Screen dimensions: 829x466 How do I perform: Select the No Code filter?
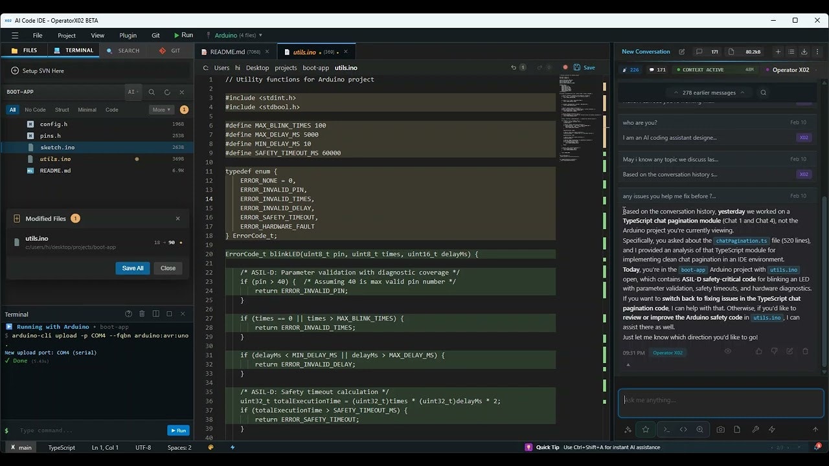[x=35, y=109]
